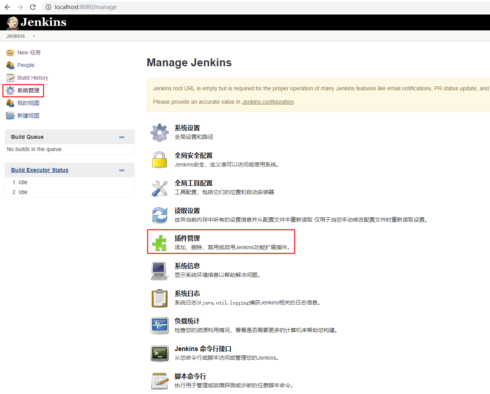Collapse the Build Executor Status panel
490x394 pixels.
122,170
